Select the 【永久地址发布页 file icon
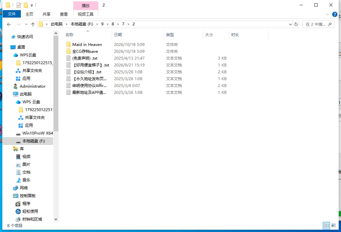This screenshot has height=232, width=341. (x=68, y=78)
